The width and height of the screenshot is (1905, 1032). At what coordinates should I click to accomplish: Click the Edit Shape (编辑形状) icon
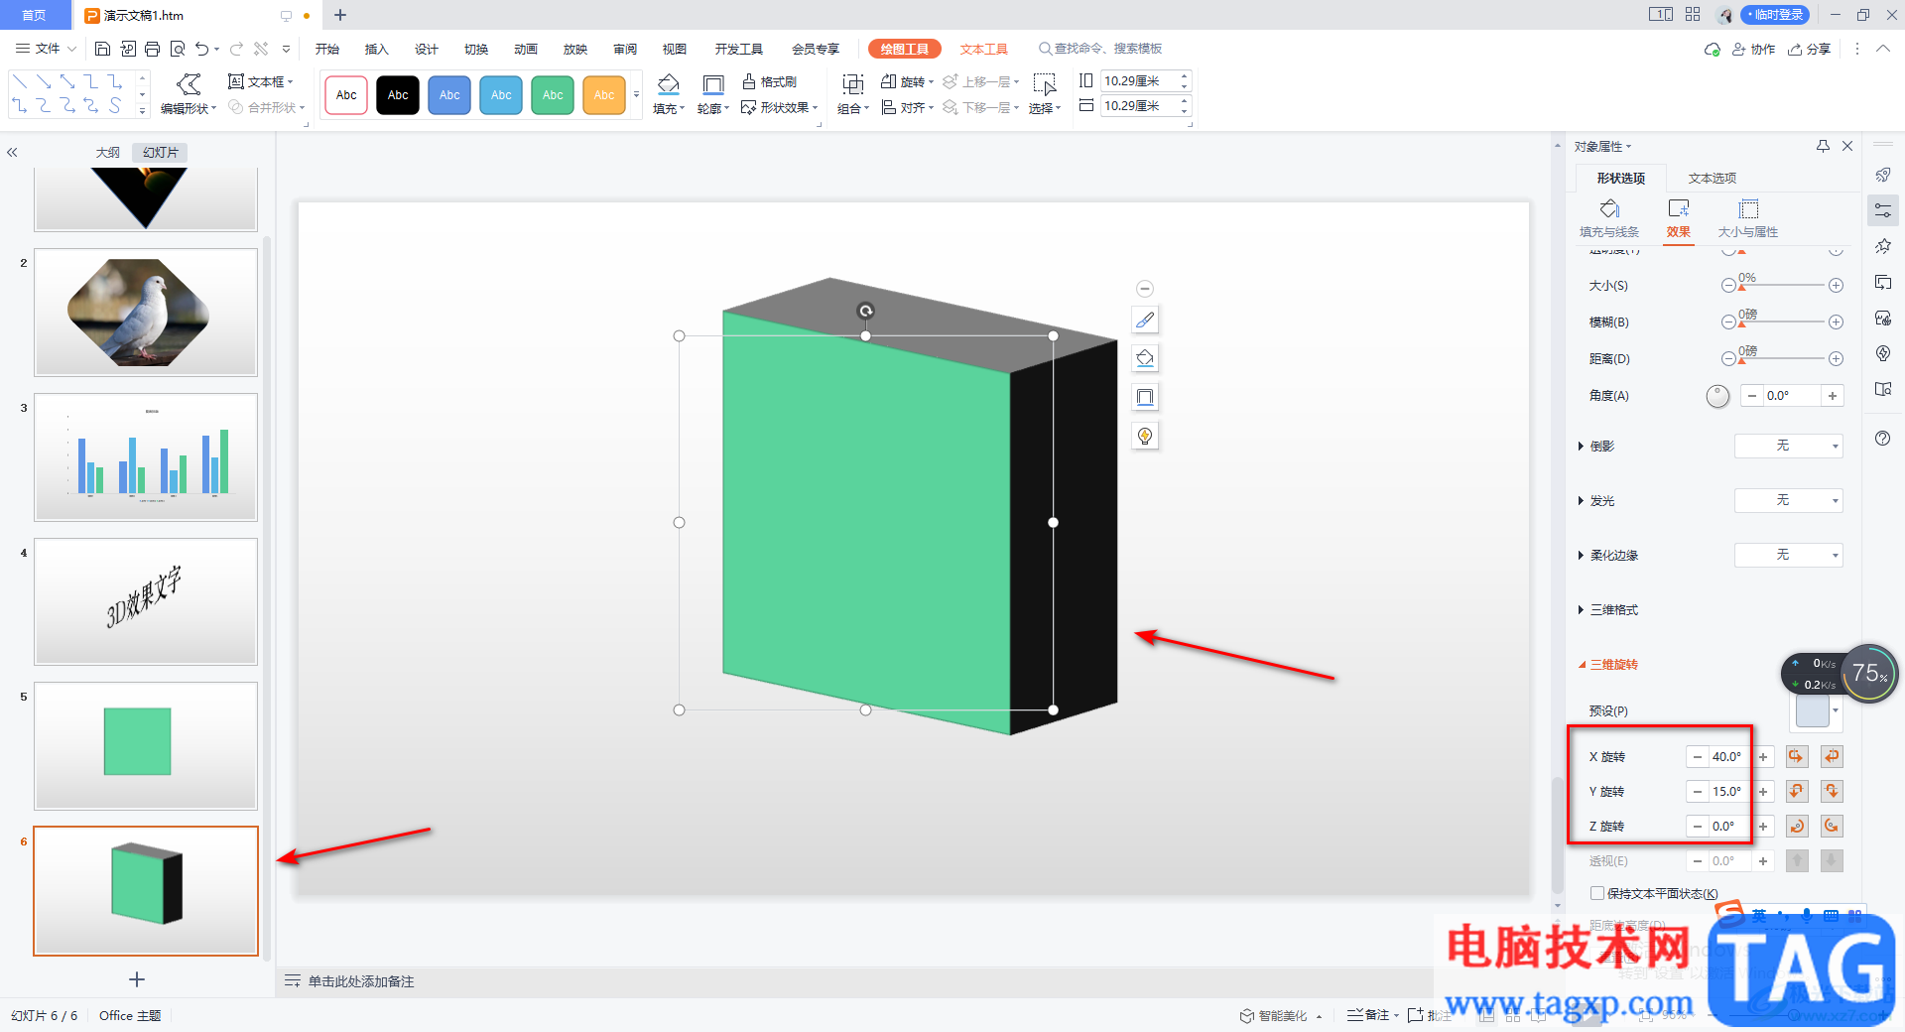click(188, 84)
